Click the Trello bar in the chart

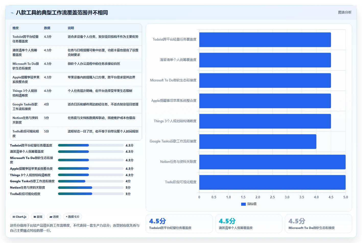click(272, 182)
